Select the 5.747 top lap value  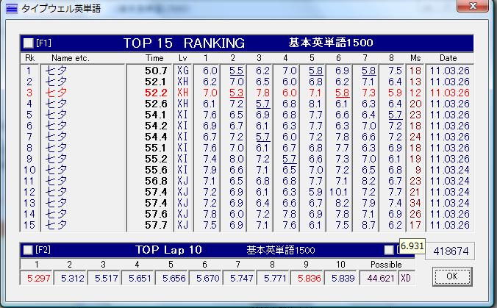tap(241, 278)
